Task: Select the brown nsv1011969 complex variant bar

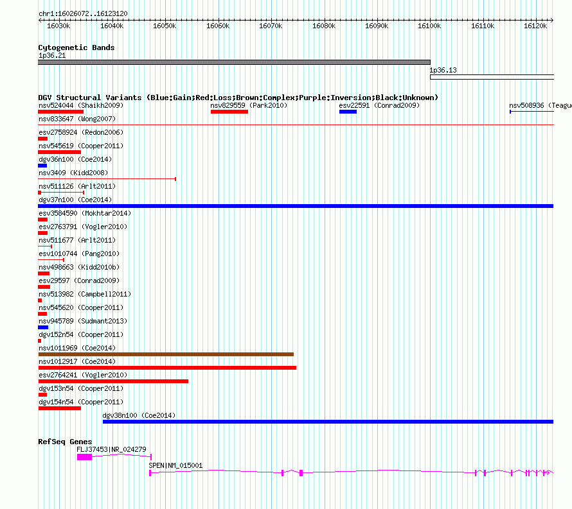Action: (166, 354)
